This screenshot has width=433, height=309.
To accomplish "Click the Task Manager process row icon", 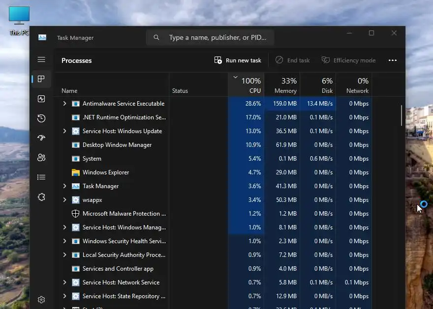I will (76, 186).
